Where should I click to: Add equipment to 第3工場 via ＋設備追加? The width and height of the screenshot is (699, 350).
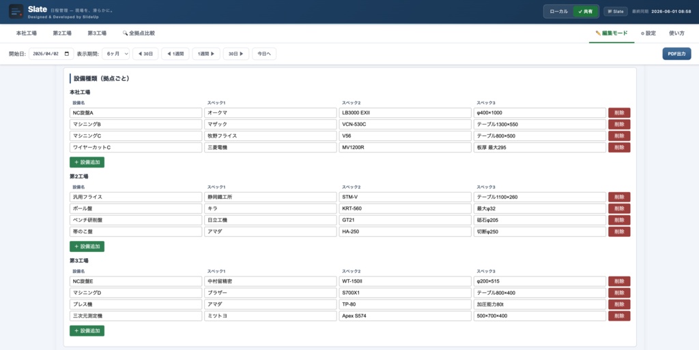87,331
